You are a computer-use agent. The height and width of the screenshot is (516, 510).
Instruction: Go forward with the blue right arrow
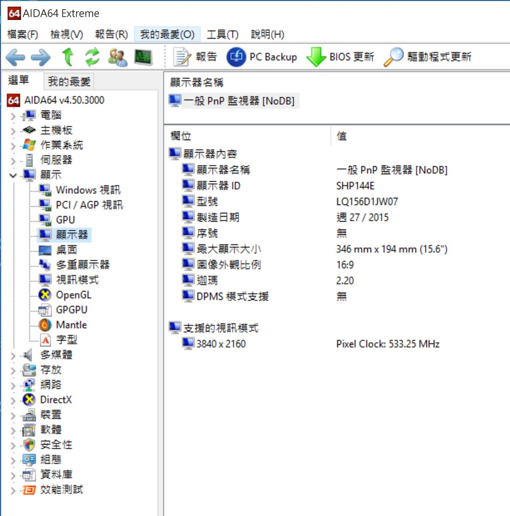click(41, 58)
